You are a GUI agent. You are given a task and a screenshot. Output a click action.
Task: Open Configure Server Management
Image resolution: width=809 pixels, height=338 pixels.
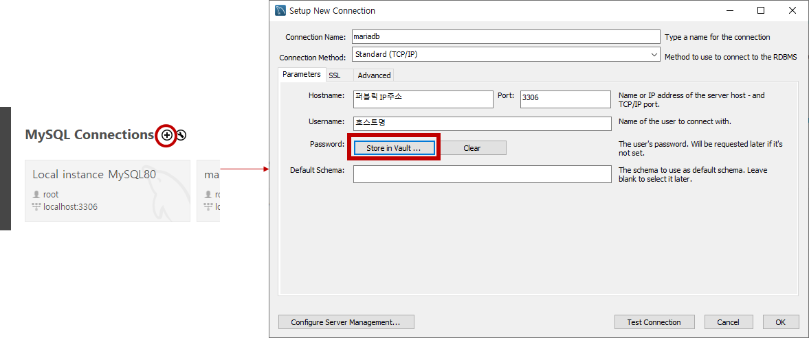346,322
